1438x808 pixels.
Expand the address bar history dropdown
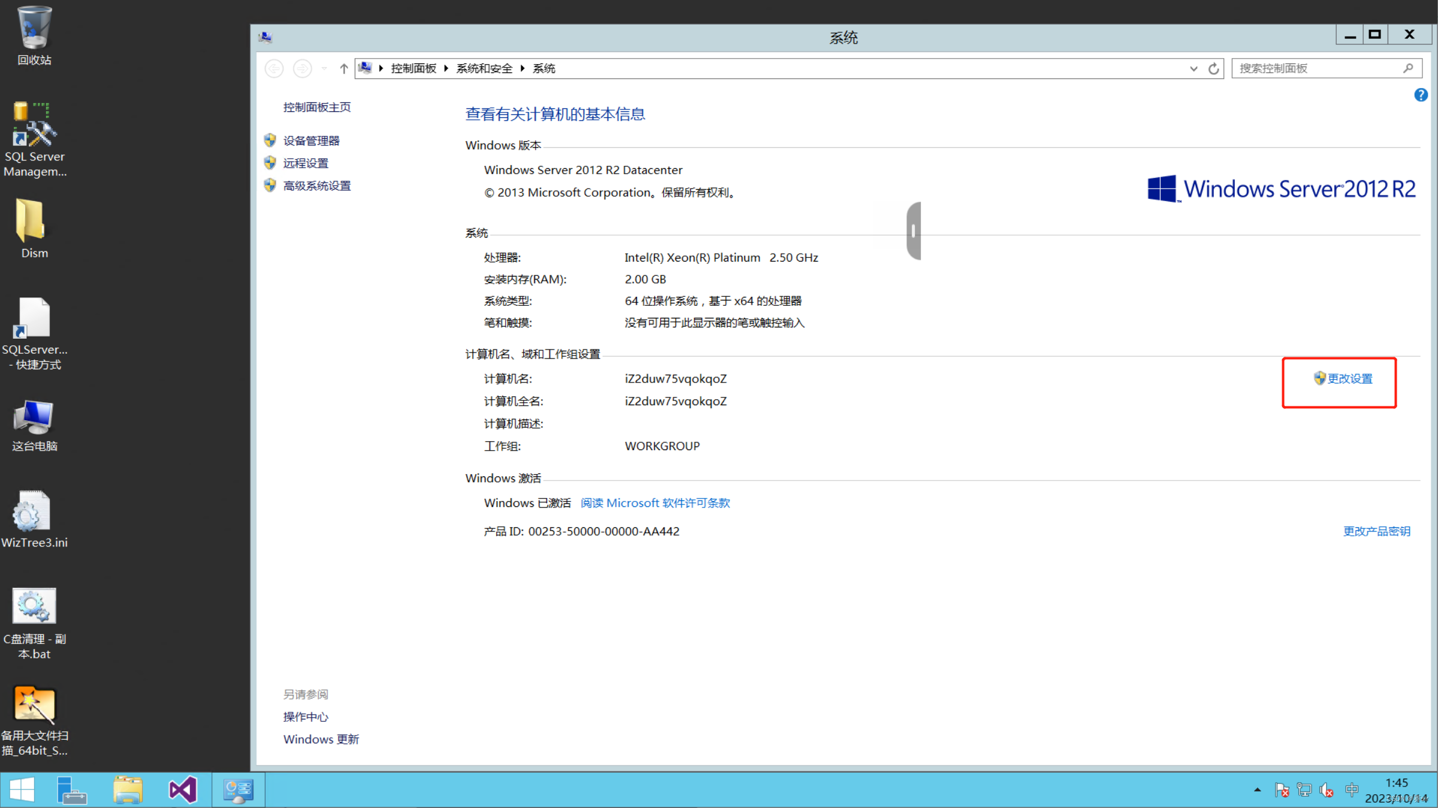(1193, 69)
